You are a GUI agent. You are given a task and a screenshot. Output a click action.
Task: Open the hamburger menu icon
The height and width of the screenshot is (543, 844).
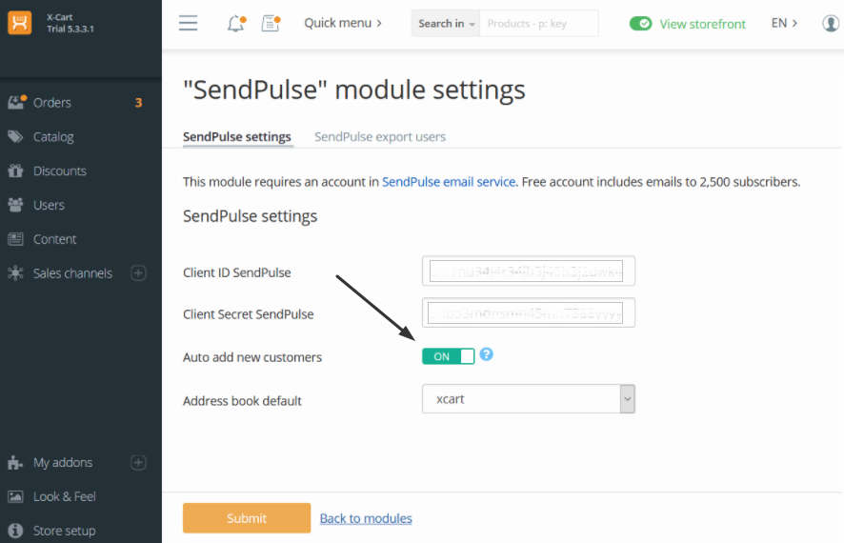[x=189, y=23]
